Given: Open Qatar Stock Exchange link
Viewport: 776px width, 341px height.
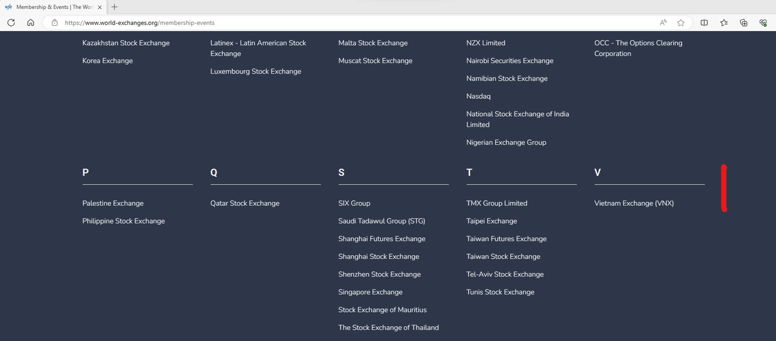Looking at the screenshot, I should pyautogui.click(x=244, y=203).
